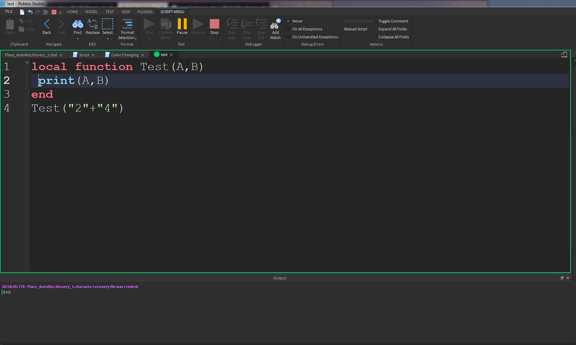This screenshot has width=576, height=345.
Task: Switch to the PLUGINS ribbon tab
Action: pos(145,12)
